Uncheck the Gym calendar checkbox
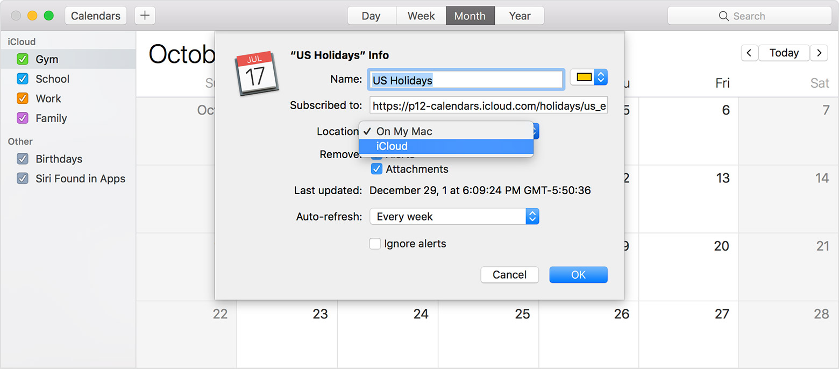Viewport: 839px width, 369px height. click(23, 59)
